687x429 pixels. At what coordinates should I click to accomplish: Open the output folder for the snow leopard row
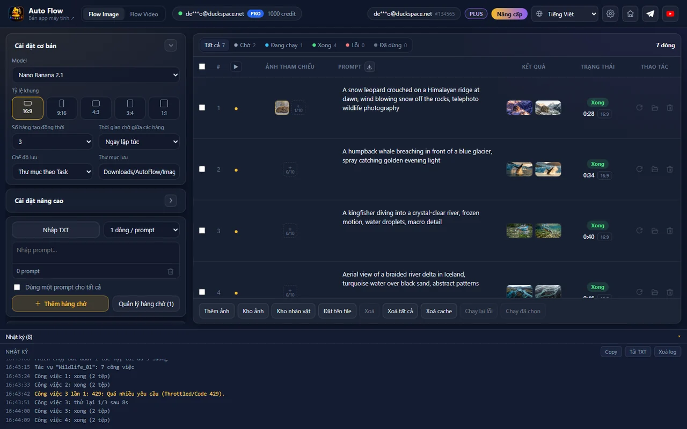[x=655, y=108]
